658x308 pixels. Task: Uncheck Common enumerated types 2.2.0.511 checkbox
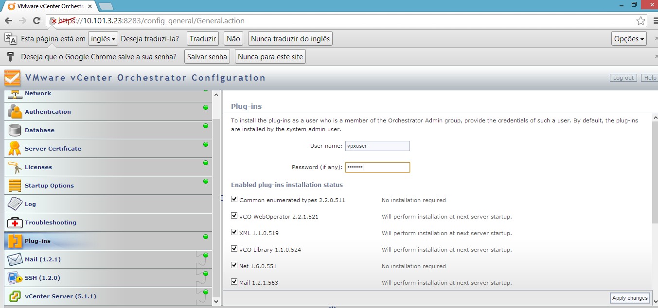(234, 199)
